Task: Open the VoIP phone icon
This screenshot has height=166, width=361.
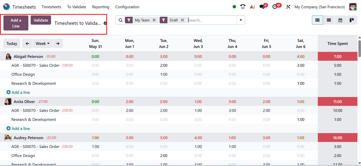Action: [243, 7]
